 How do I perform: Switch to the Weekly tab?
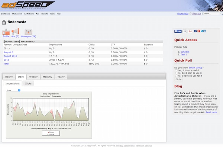tap(33, 77)
